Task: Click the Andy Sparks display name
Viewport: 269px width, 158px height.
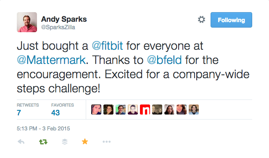Action: coord(64,19)
